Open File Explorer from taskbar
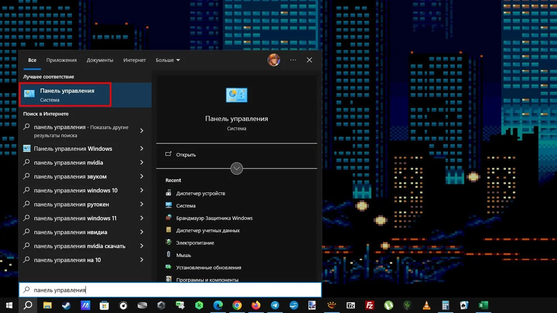557x313 pixels. click(x=47, y=305)
